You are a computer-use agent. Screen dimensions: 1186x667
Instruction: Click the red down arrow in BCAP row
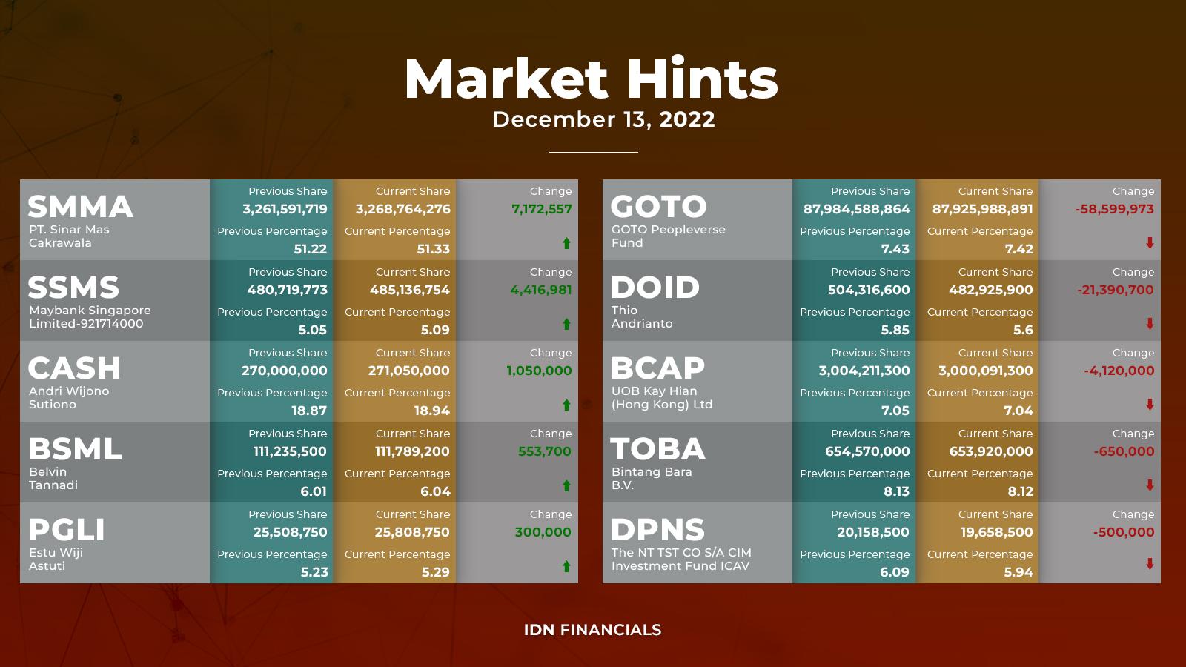pyautogui.click(x=1150, y=405)
